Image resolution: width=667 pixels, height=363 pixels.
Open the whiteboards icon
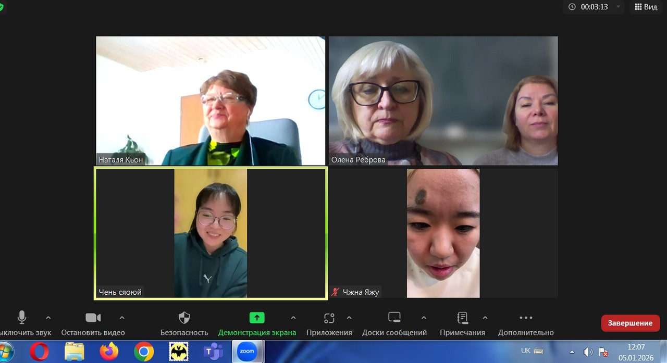tap(394, 318)
